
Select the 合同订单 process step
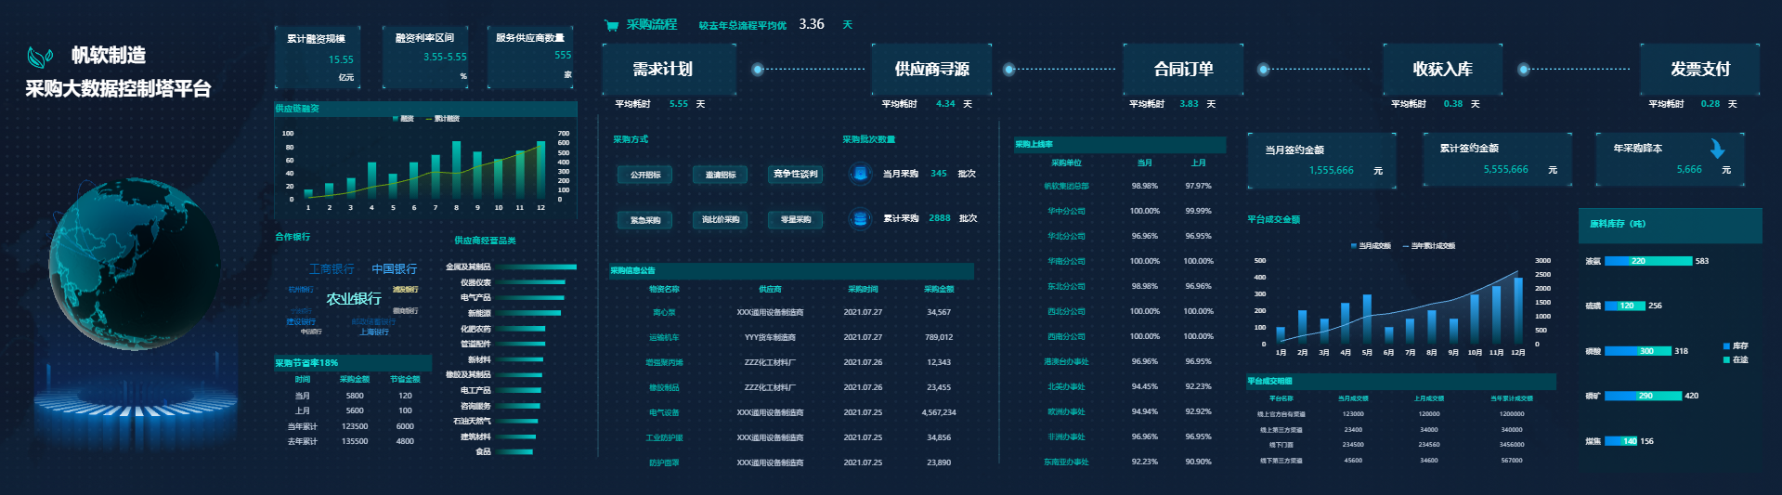click(x=1183, y=70)
